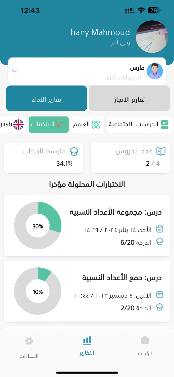
Task: Open التقارير via the bar-chart nav icon
Action: [x=87, y=341]
